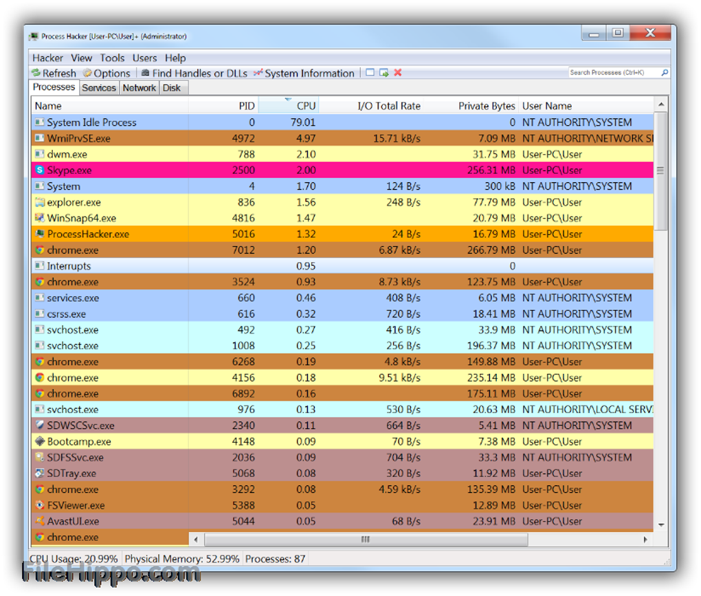701x596 pixels.
Task: Open the Tools menu
Action: click(x=112, y=58)
